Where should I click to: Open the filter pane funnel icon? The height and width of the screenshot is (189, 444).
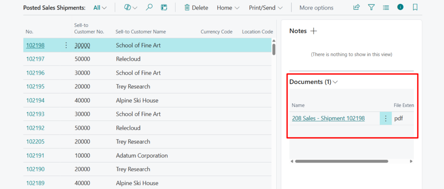click(371, 7)
